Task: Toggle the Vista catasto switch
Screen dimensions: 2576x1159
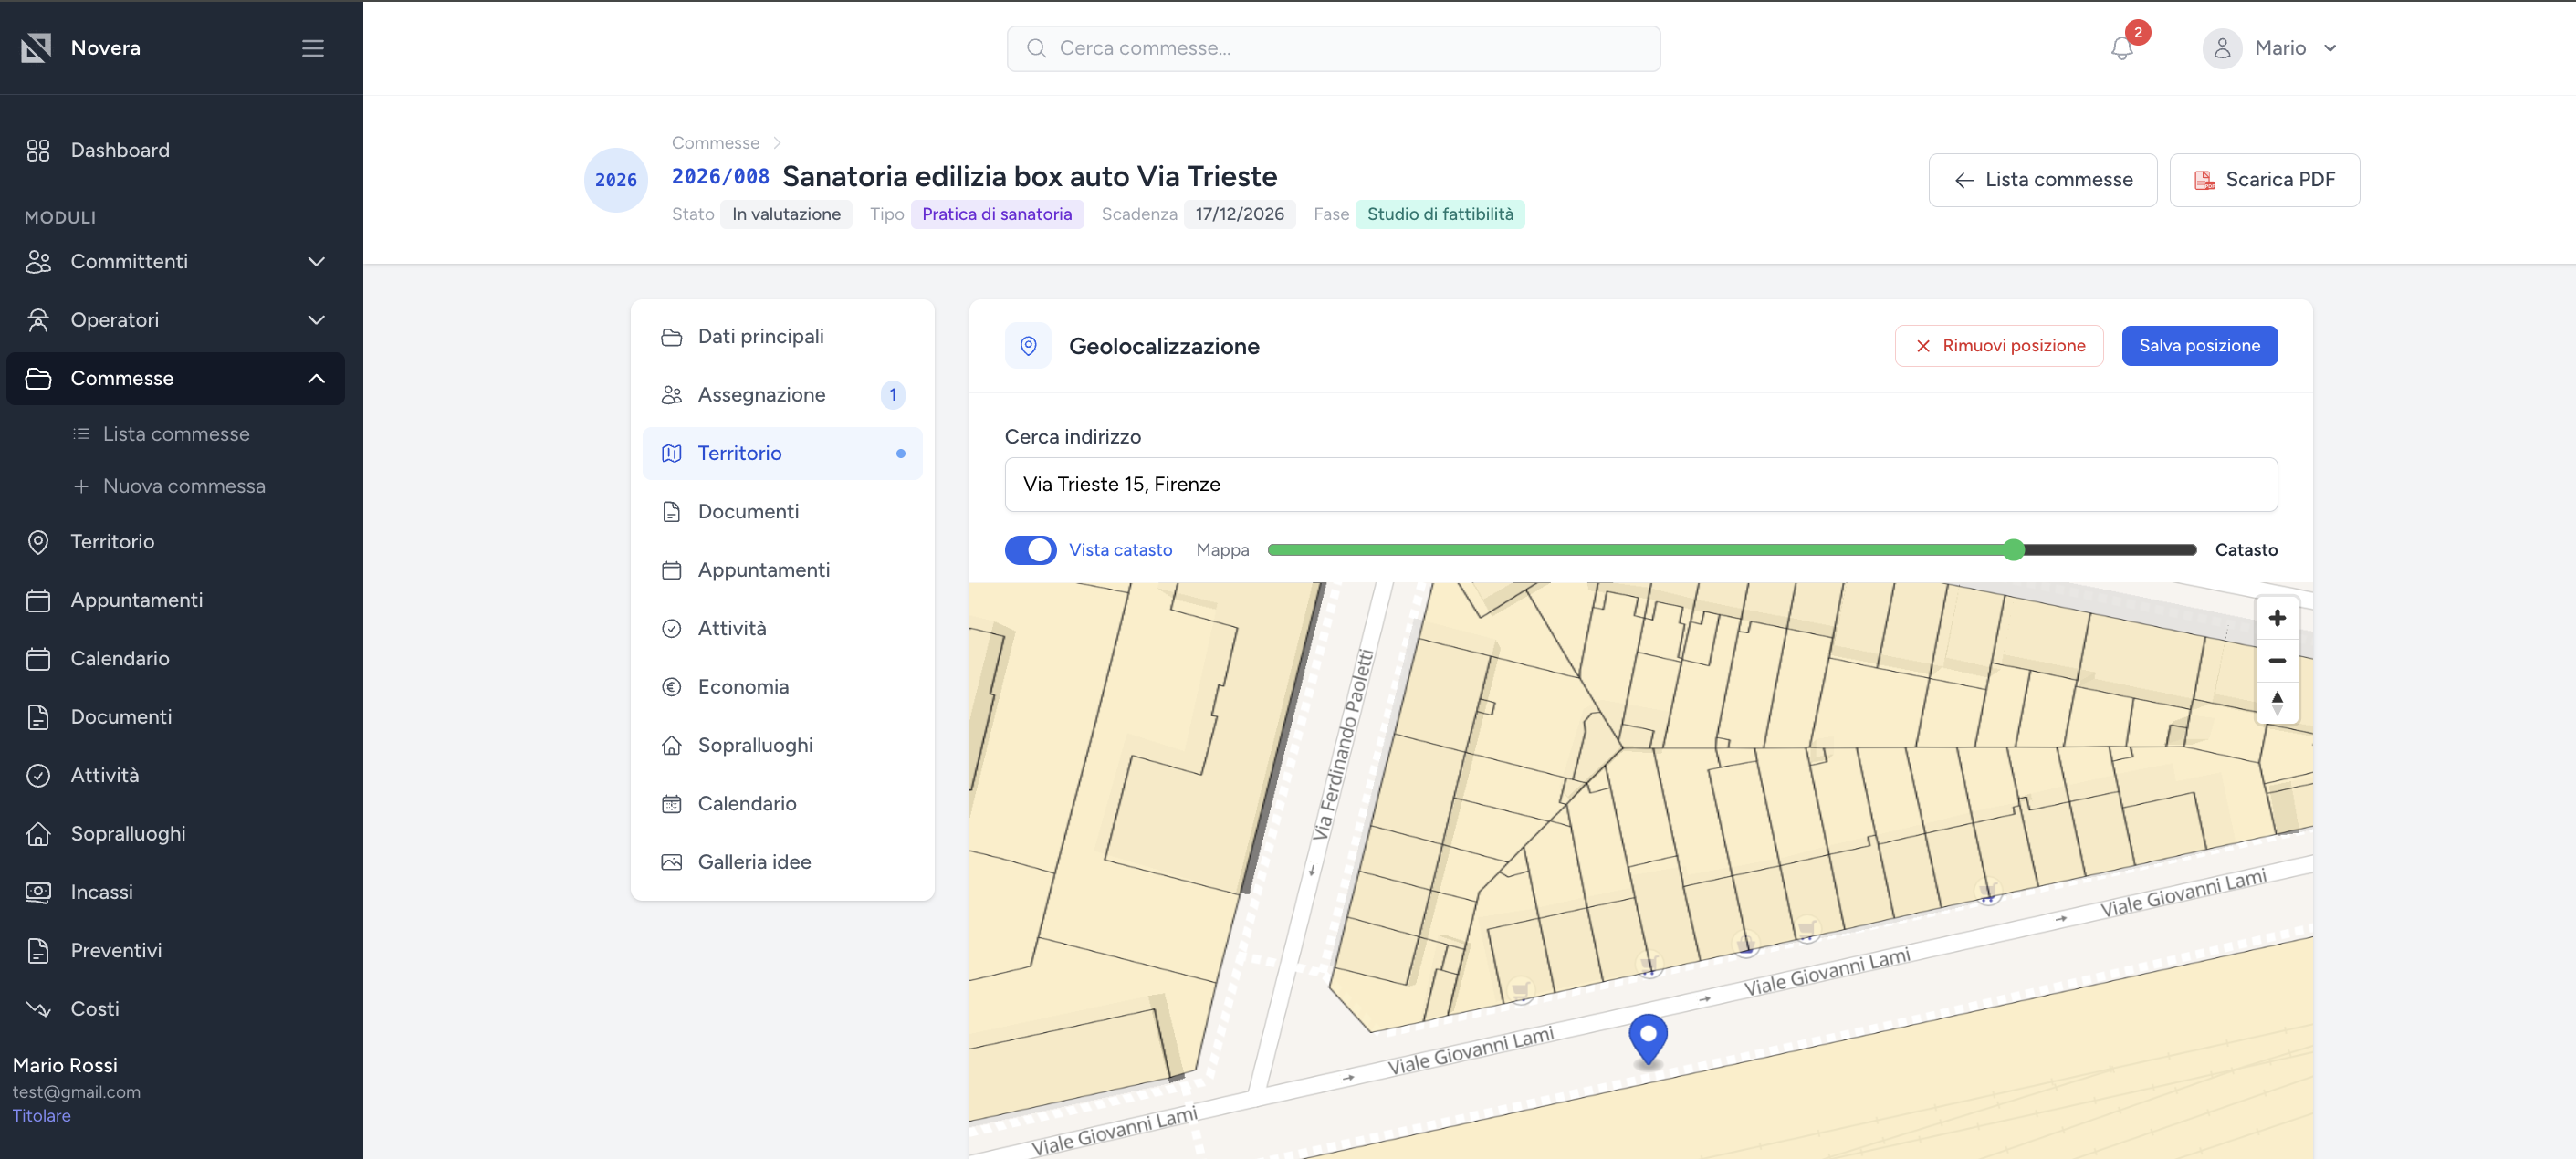Action: pyautogui.click(x=1030, y=550)
